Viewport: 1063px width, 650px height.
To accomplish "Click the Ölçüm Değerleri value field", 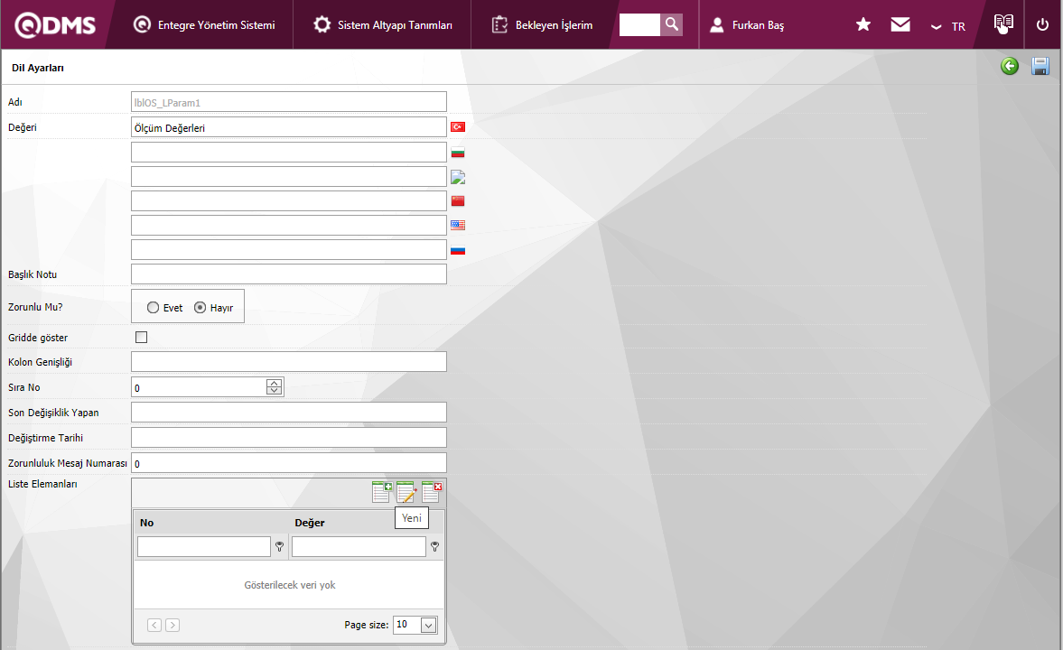I will point(289,127).
